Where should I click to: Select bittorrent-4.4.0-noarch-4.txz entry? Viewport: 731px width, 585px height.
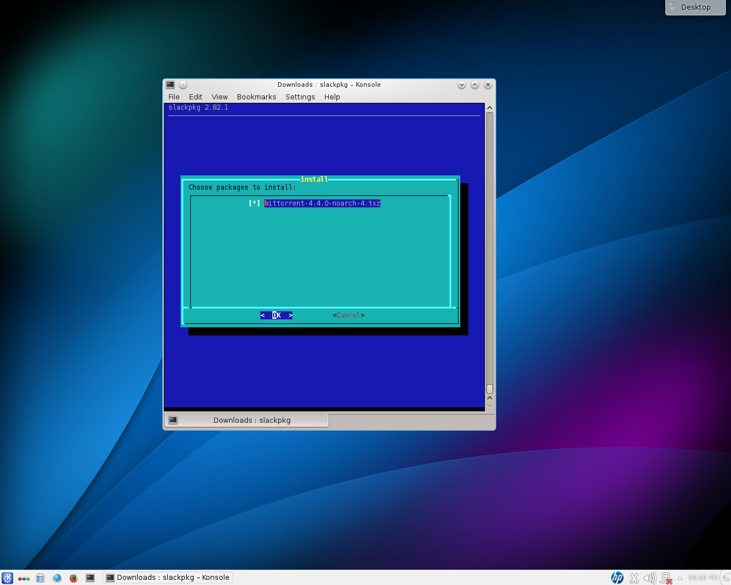pos(322,203)
